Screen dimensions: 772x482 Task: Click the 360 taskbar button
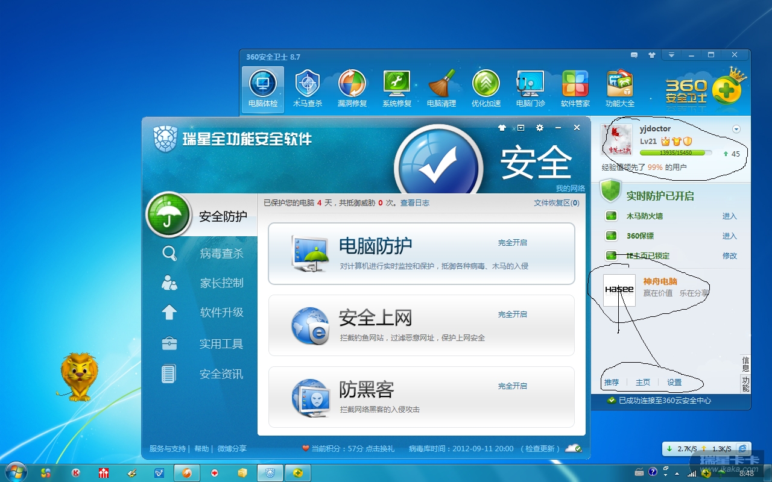[x=297, y=473]
